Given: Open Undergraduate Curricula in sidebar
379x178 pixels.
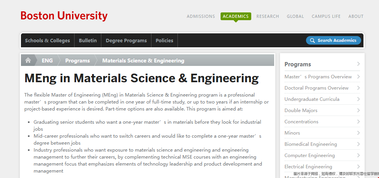Looking at the screenshot, I should pyautogui.click(x=312, y=99).
